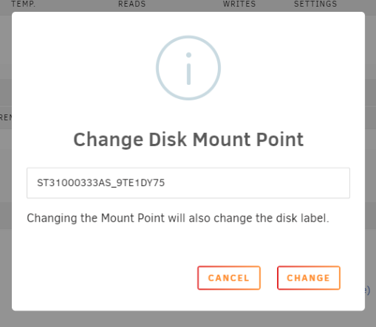
Task: Dismiss dialog by clicking dimmed backdrop below it
Action: click(188, 319)
